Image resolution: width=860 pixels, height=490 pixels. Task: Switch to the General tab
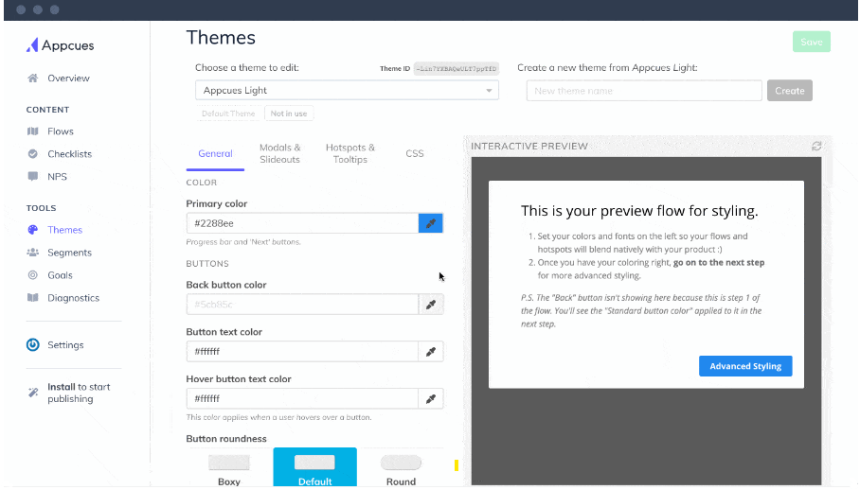pyautogui.click(x=215, y=154)
